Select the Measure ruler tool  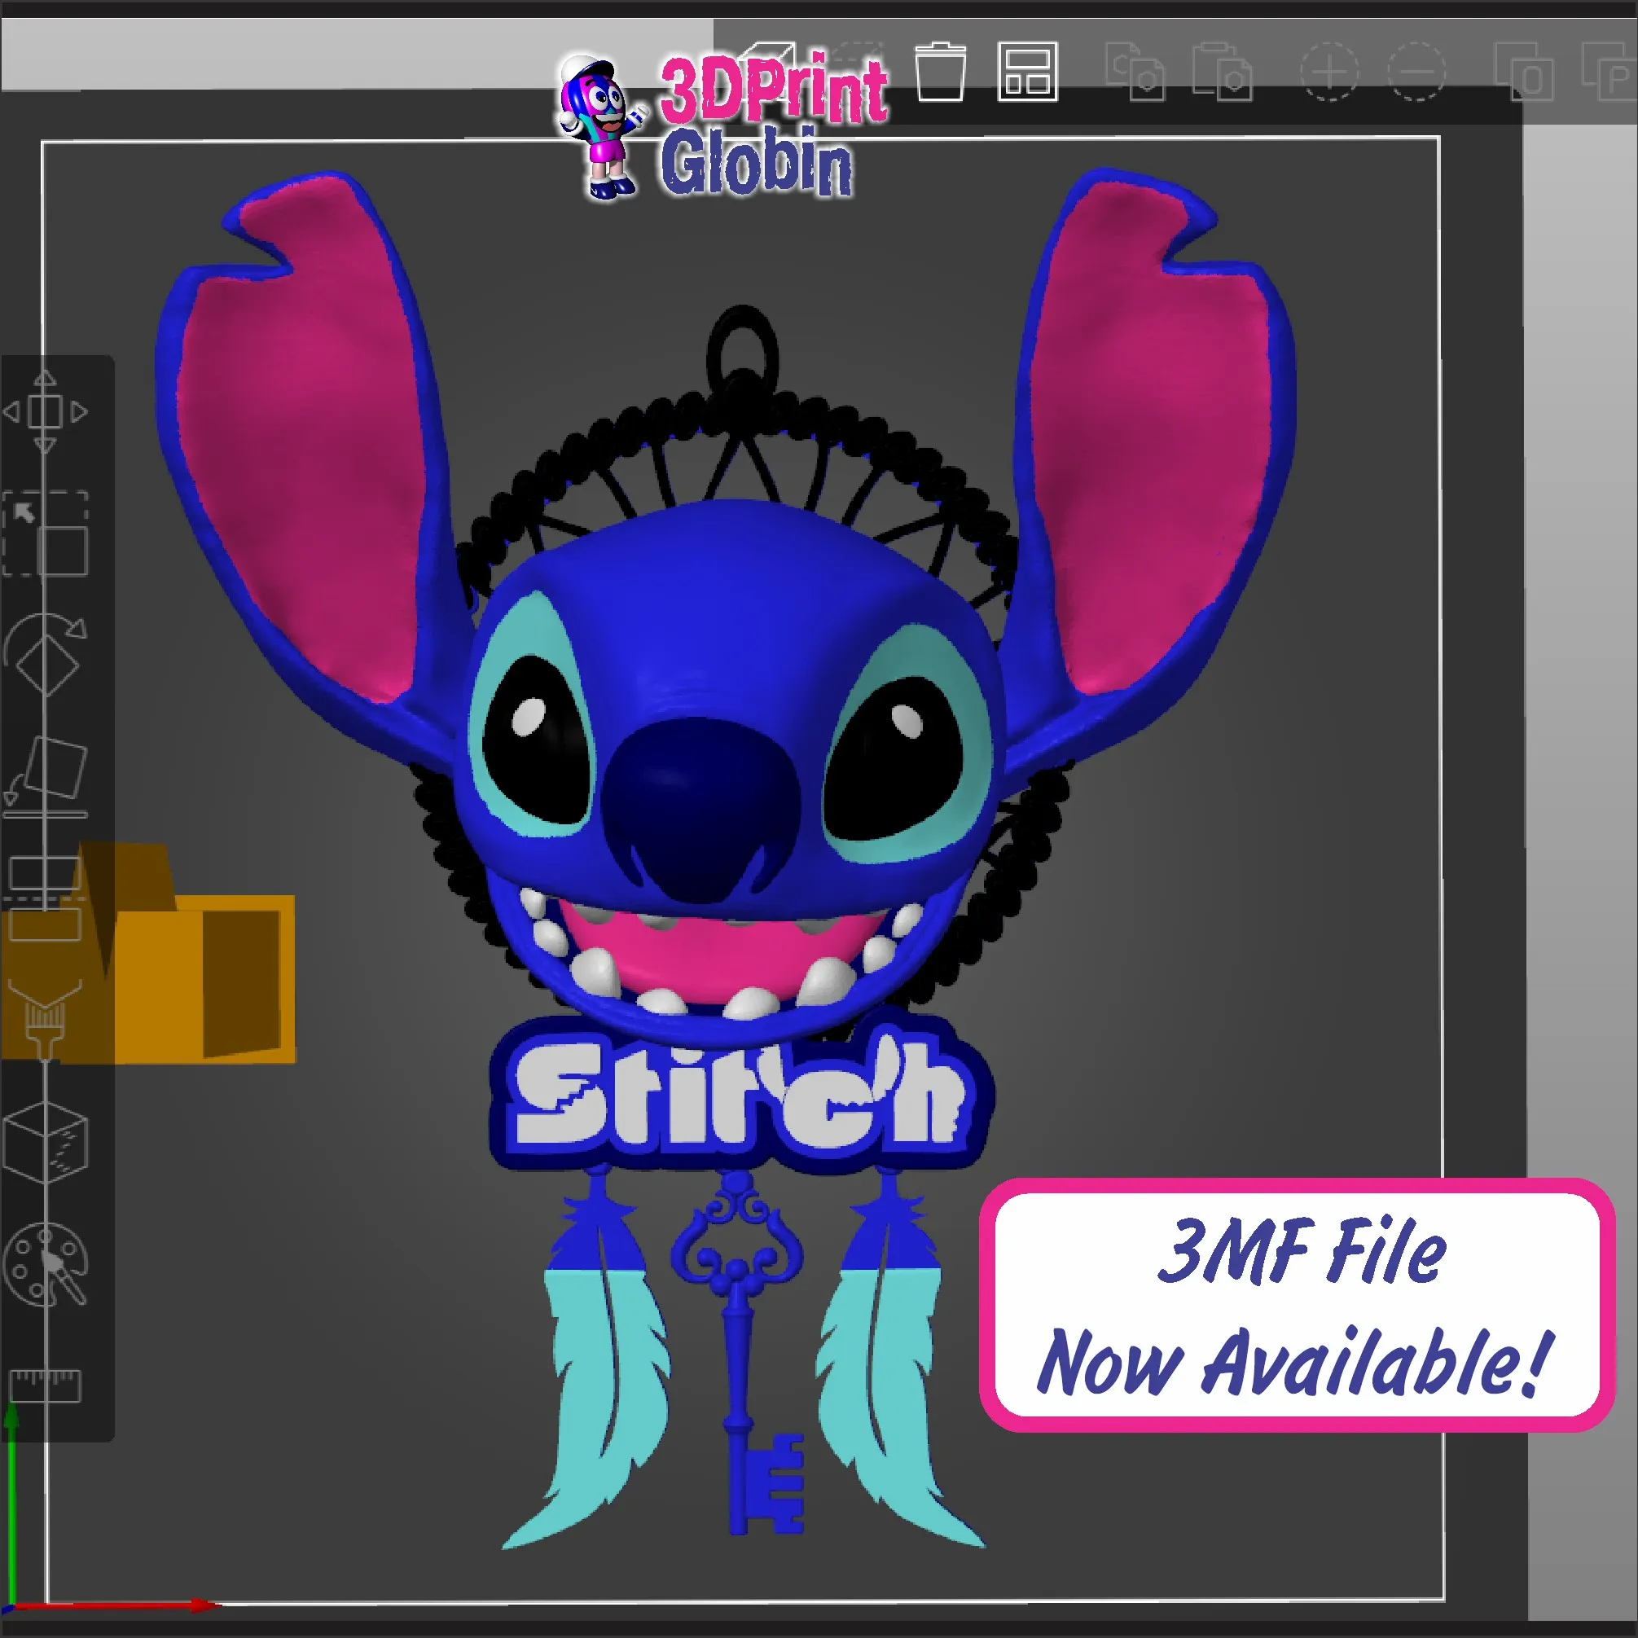point(45,1386)
